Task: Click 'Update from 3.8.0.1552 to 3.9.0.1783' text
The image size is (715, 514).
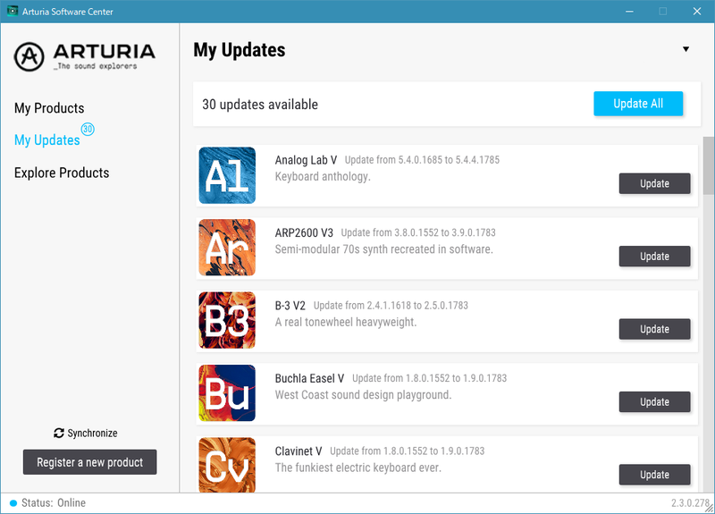Action: coord(418,232)
